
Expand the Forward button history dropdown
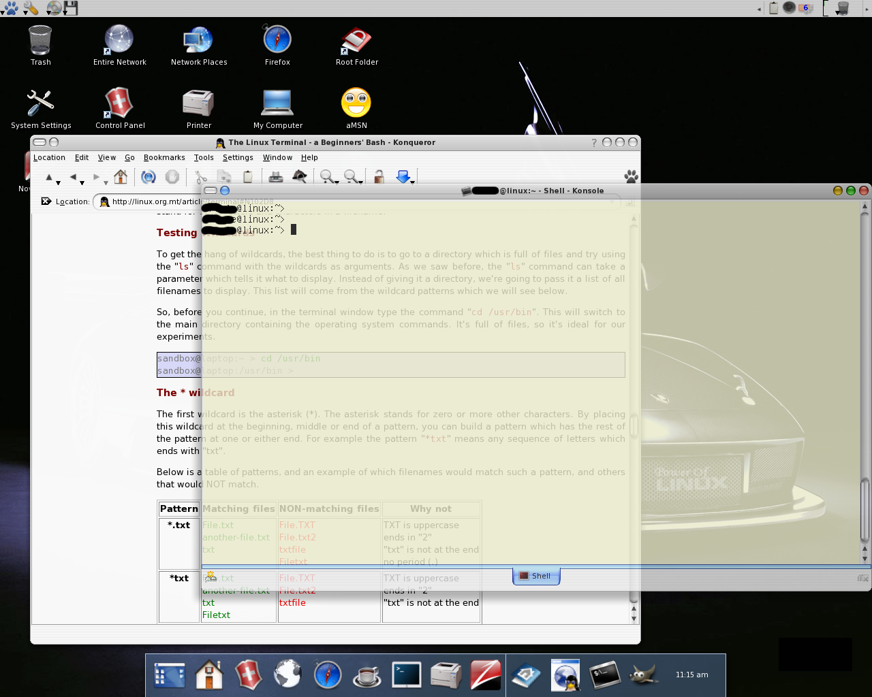click(106, 182)
